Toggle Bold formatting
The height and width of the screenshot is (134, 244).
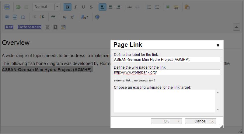pos(68,7)
